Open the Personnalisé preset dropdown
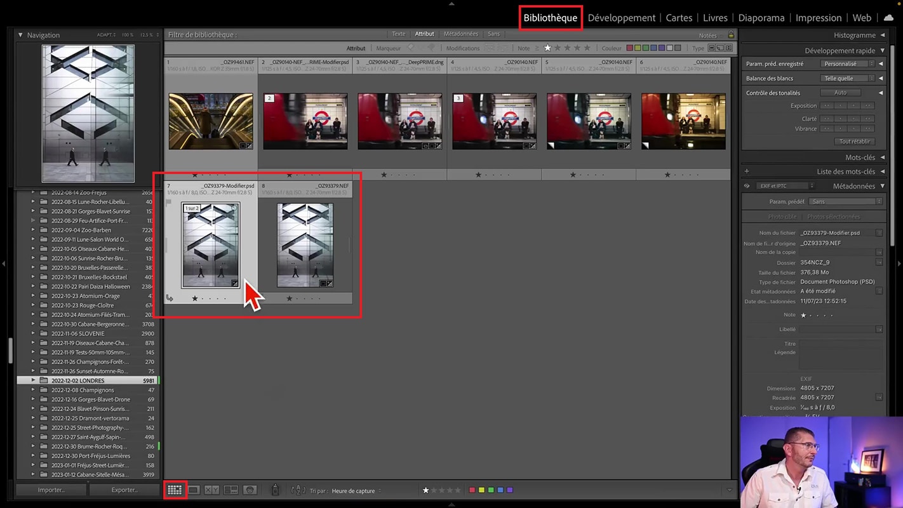The image size is (903, 508). coord(848,63)
